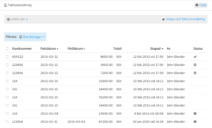The width and height of the screenshot is (212, 128).
Task: Check the row with total 23640.00 SEK
Action: pos(7,114)
